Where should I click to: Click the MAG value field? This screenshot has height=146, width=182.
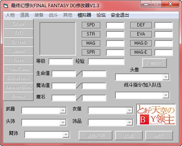(115, 43)
